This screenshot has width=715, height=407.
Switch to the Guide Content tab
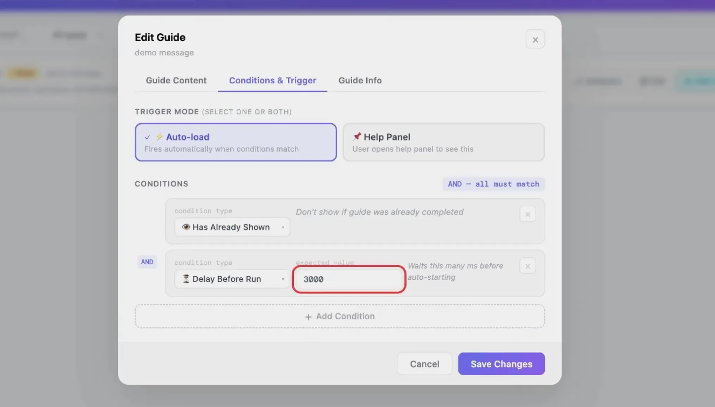click(x=176, y=80)
